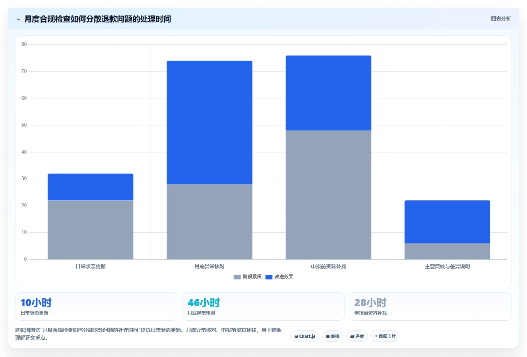Click the y-axis value 0

pyautogui.click(x=26, y=259)
